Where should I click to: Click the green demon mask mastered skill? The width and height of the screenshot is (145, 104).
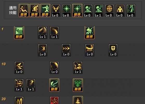click(78, 85)
